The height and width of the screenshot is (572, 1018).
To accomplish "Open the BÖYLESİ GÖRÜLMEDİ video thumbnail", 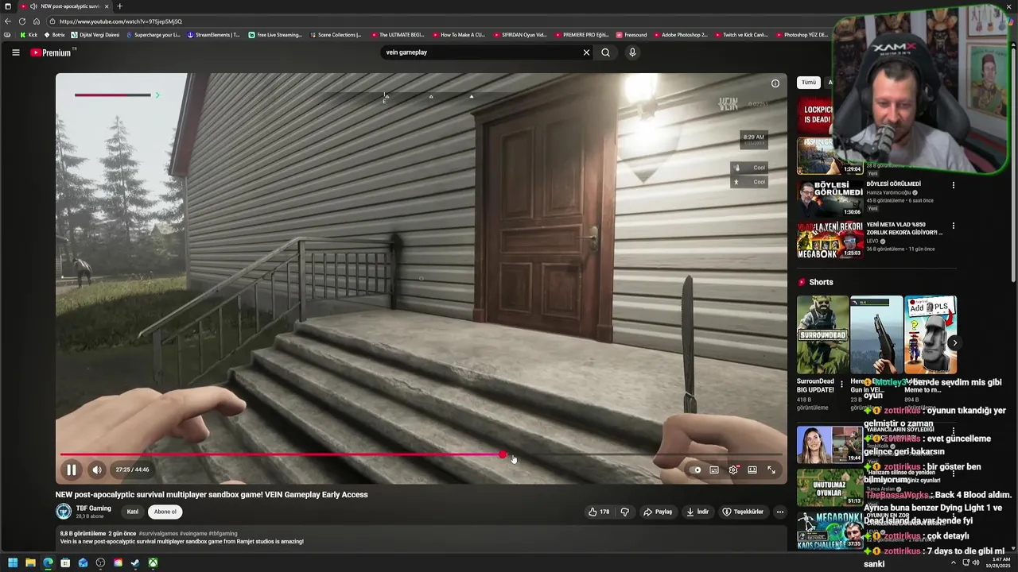I will pyautogui.click(x=830, y=199).
